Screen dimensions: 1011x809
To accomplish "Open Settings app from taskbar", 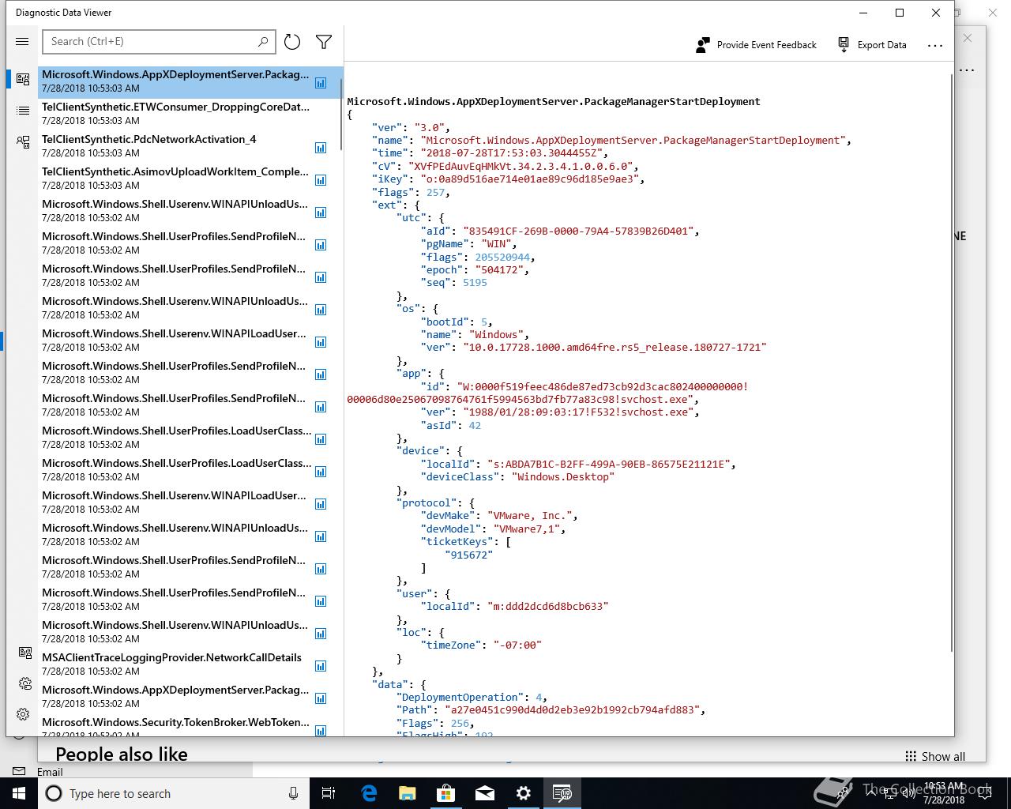I will [524, 793].
